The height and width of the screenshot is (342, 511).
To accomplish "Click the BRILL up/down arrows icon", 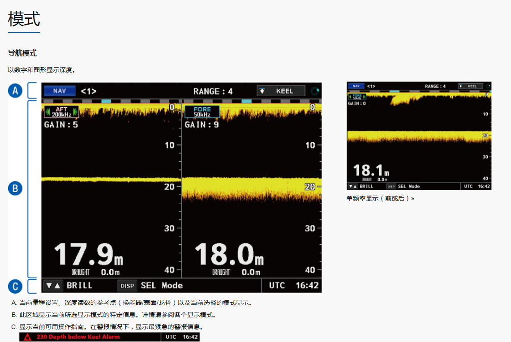I will pyautogui.click(x=52, y=286).
